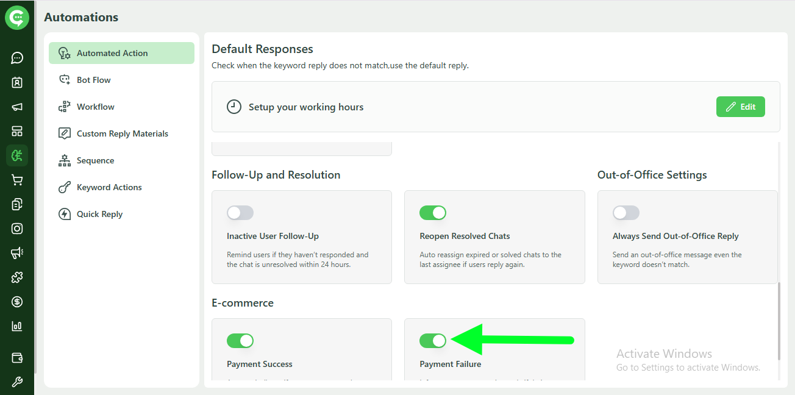Open the integrations puzzle-piece icon

click(x=17, y=277)
